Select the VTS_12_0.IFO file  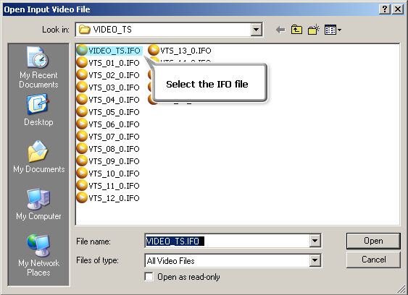coord(108,198)
